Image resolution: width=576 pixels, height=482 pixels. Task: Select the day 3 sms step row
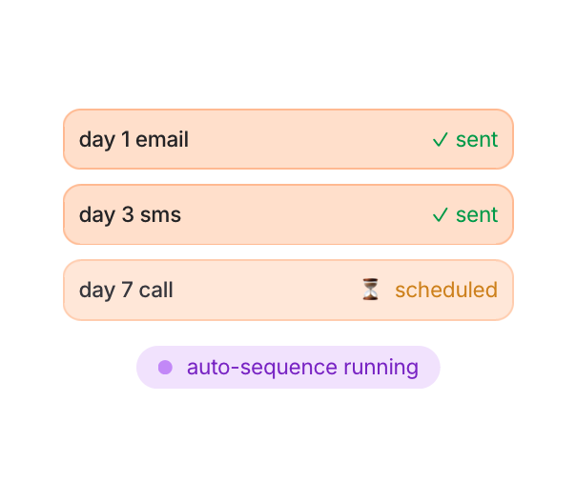click(x=288, y=215)
